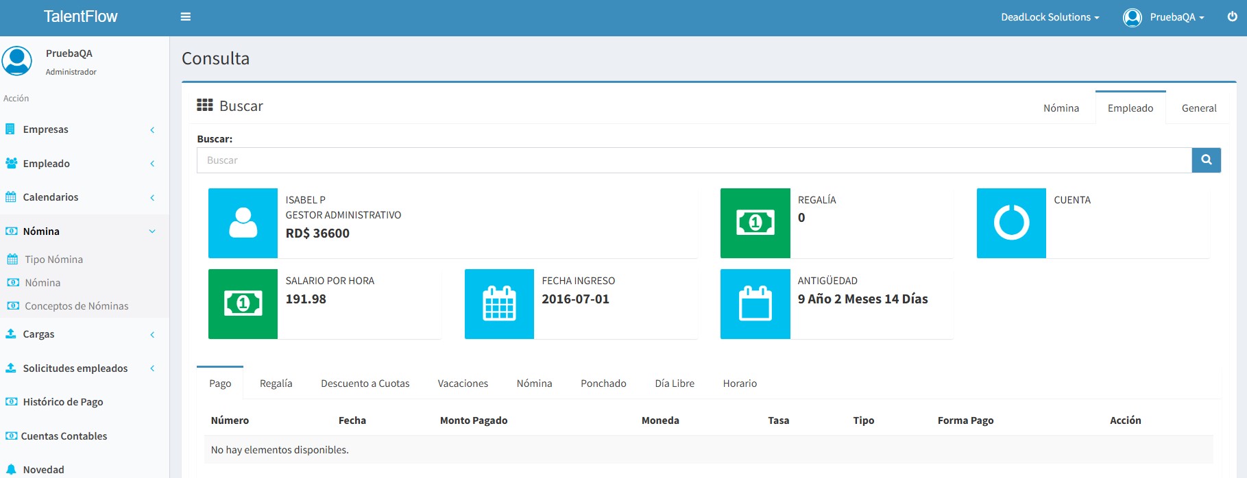
Task: Click the Empleado people icon in sidebar
Action: 11,163
